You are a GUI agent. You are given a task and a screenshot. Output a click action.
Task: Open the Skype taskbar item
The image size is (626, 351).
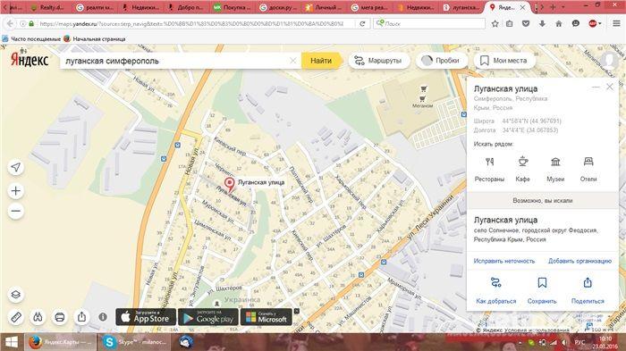(x=134, y=342)
